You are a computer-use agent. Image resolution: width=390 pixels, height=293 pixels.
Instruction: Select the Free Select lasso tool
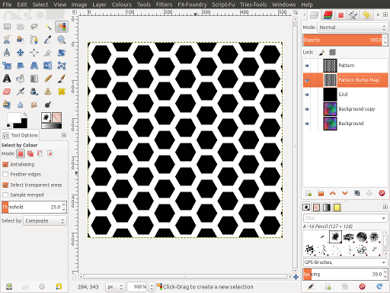tap(34, 27)
